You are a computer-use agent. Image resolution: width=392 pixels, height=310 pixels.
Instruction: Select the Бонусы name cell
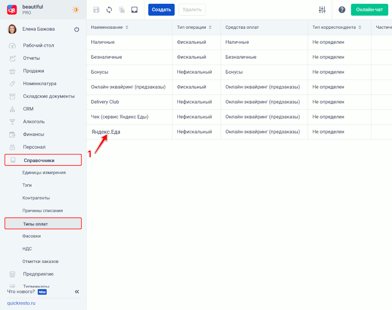129,72
